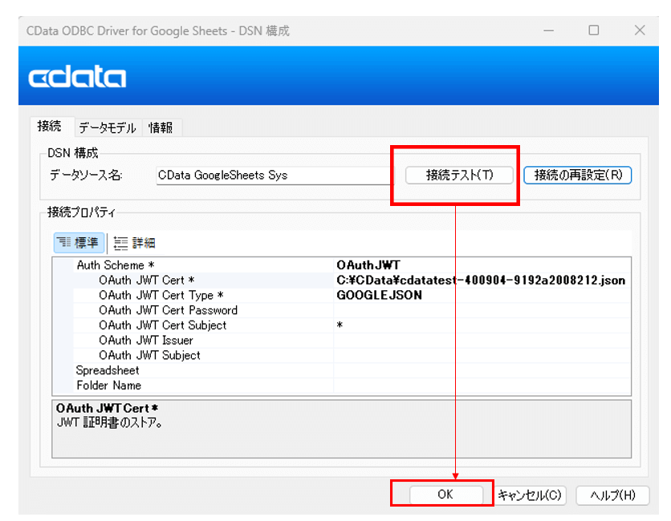Click the データソース名 input field
Screen dimensions: 671x521
[274, 176]
